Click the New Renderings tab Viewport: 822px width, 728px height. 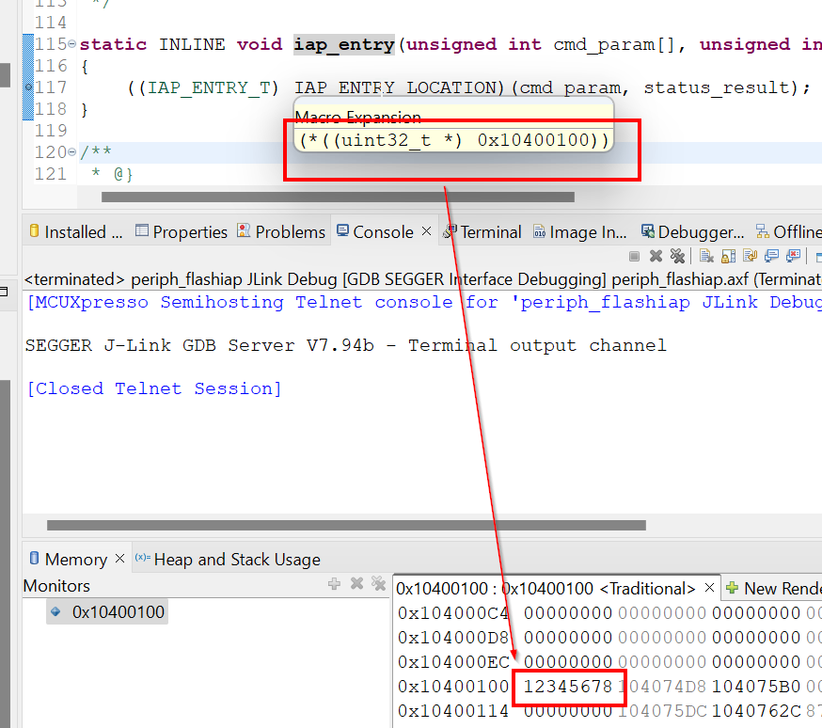[774, 589]
